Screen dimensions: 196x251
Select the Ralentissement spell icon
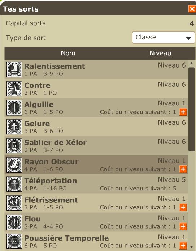[14, 69]
